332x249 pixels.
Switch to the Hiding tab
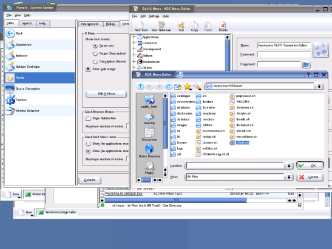[x=110, y=24]
